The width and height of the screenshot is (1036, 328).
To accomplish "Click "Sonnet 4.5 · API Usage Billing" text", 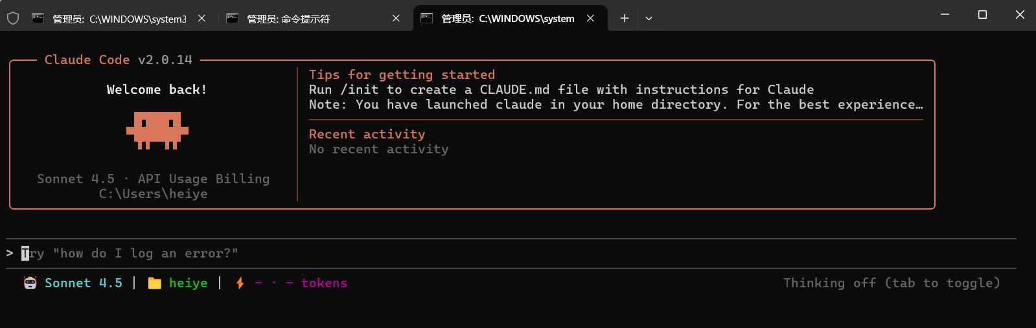I will [x=153, y=179].
